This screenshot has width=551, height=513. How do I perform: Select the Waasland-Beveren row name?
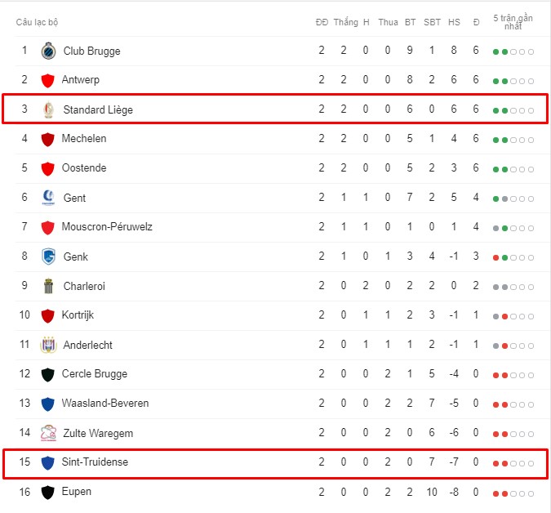tap(105, 403)
